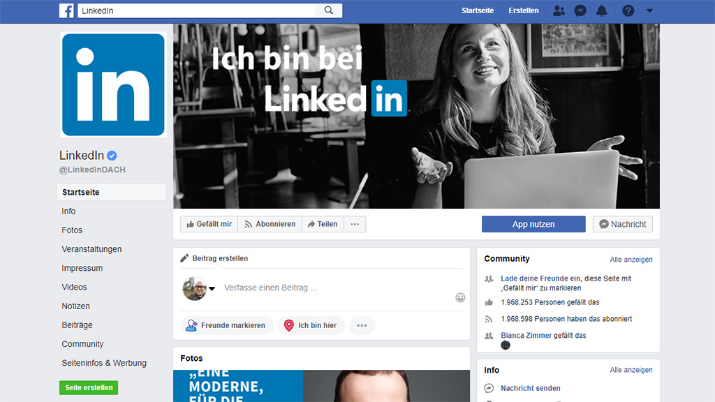Open the help question mark icon
Screen dimensions: 715x402
[628, 10]
